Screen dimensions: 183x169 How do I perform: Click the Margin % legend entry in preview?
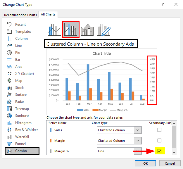pyautogui.click(x=119, y=110)
